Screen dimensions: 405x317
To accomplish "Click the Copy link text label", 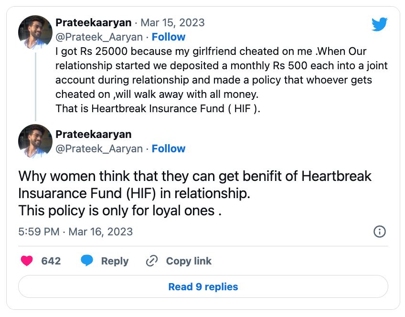I will coord(189,261).
